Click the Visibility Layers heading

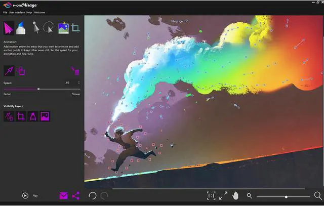point(13,106)
